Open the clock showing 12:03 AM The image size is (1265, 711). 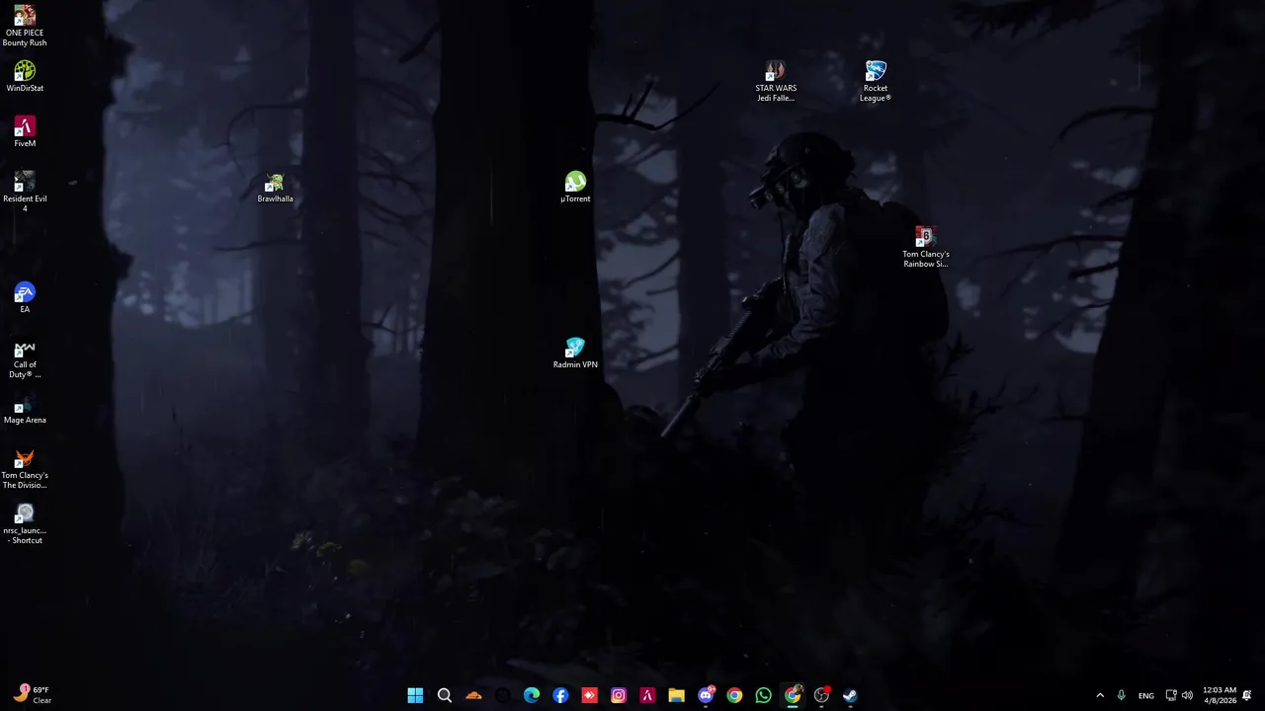click(x=1219, y=695)
